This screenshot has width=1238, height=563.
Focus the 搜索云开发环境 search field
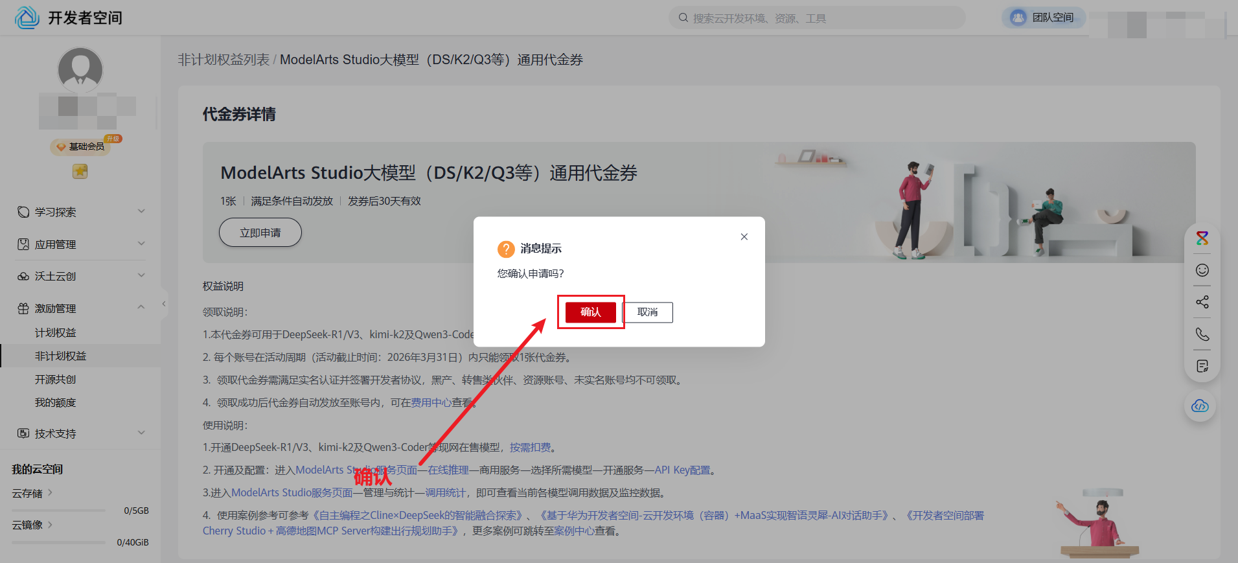point(817,18)
